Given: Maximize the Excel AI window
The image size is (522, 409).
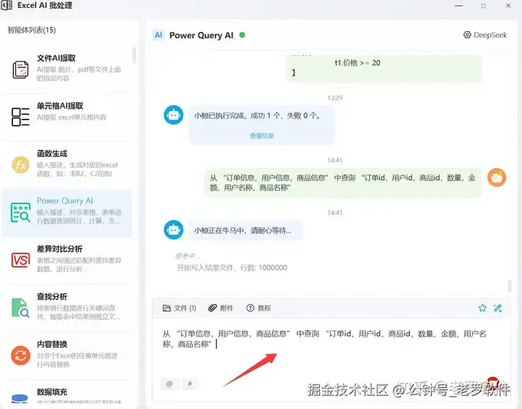Looking at the screenshot, I should point(484,6).
